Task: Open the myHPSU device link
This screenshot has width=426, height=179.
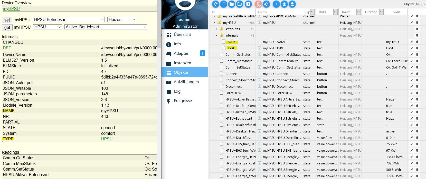Action: (11, 8)
